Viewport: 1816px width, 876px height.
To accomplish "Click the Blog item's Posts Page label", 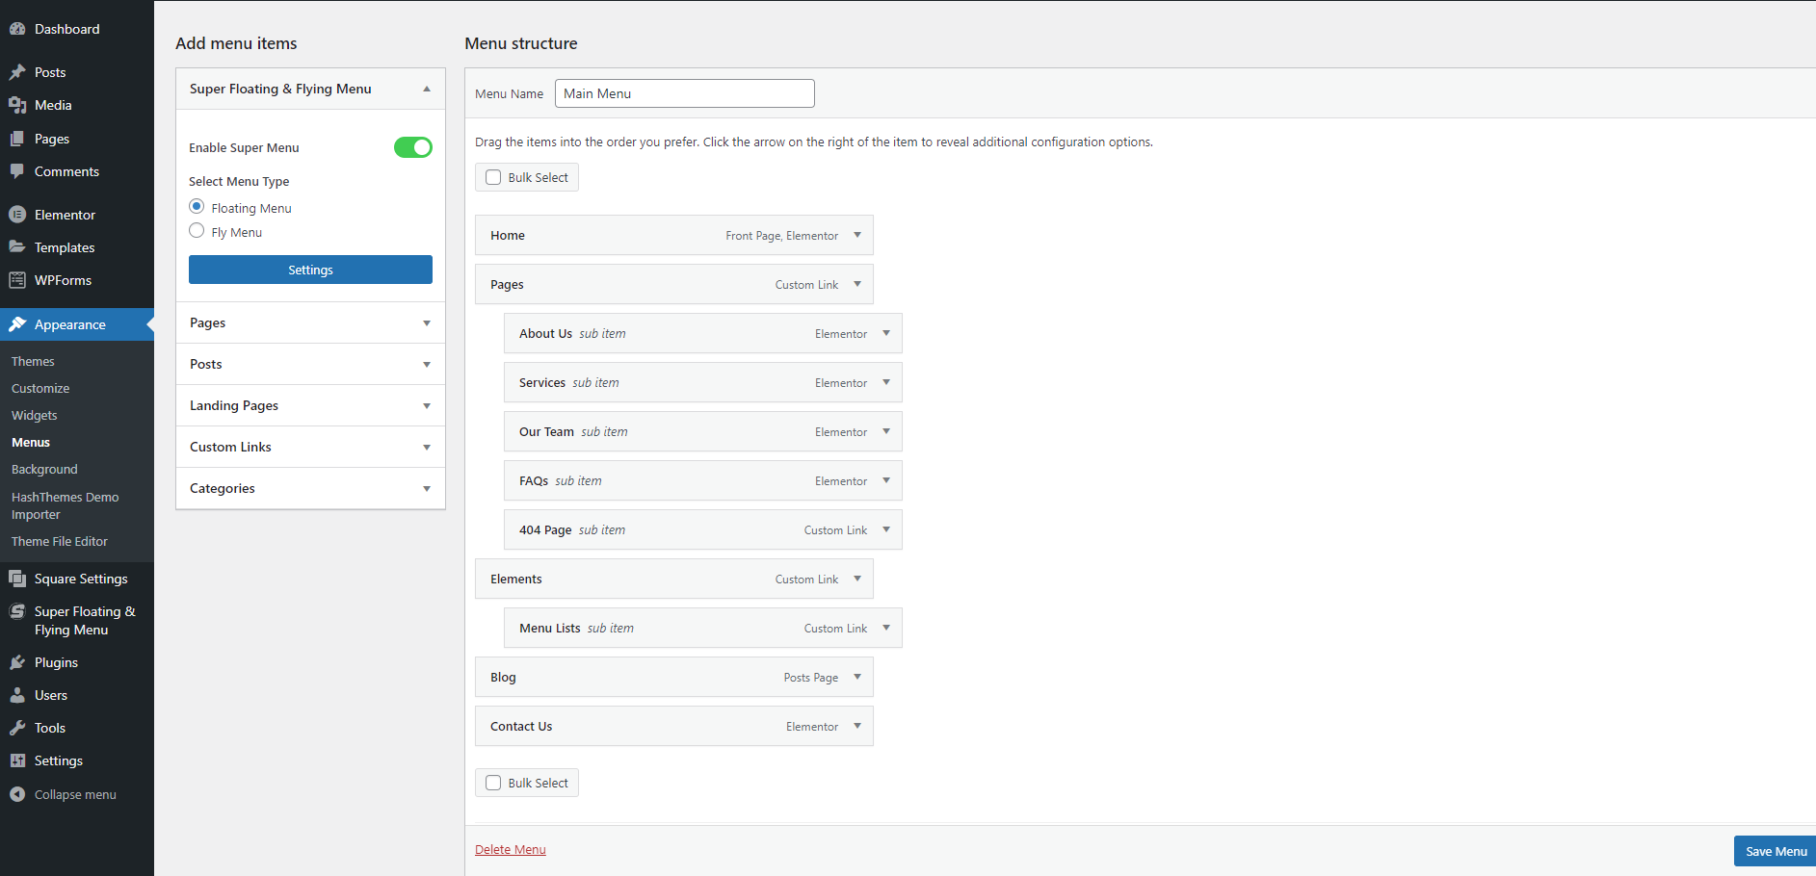I will coord(811,678).
